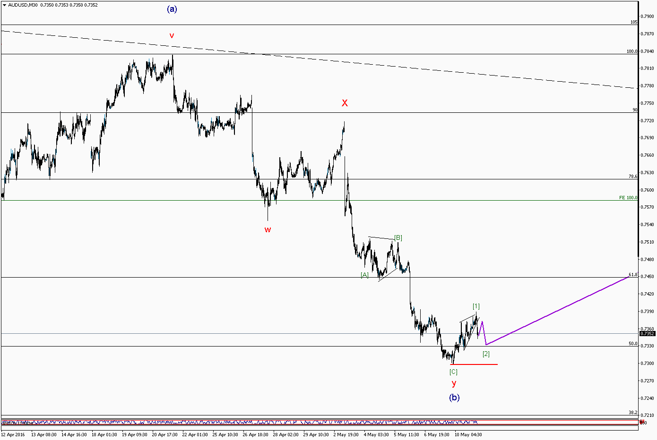Click 0.7480 on the price axis
Viewport: 657px width, 440px height.
click(x=648, y=260)
